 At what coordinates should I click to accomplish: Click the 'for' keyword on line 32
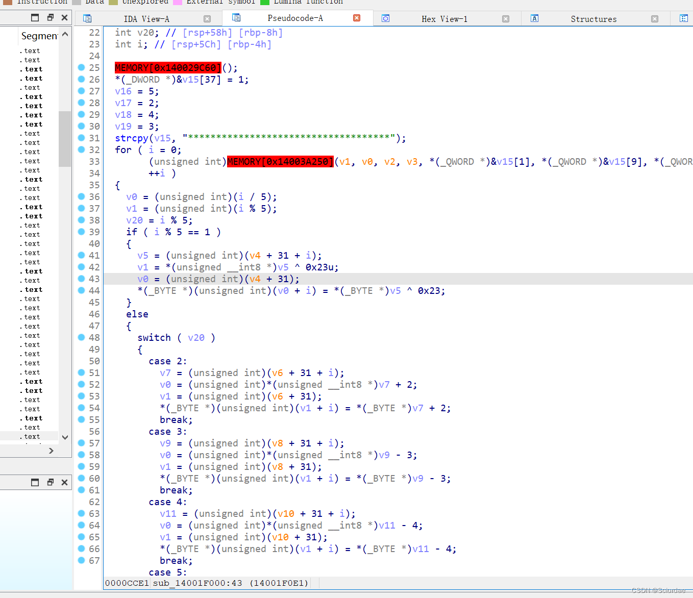[123, 150]
